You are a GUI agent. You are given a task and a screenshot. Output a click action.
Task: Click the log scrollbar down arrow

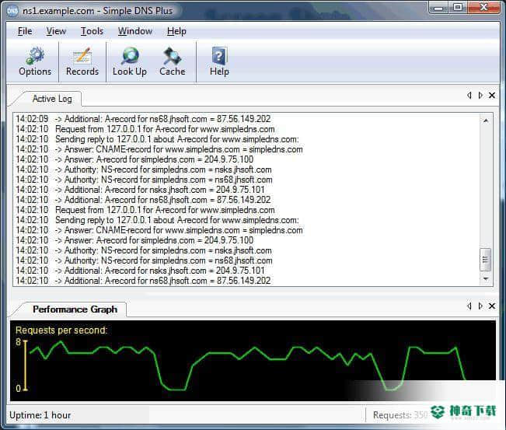486,279
